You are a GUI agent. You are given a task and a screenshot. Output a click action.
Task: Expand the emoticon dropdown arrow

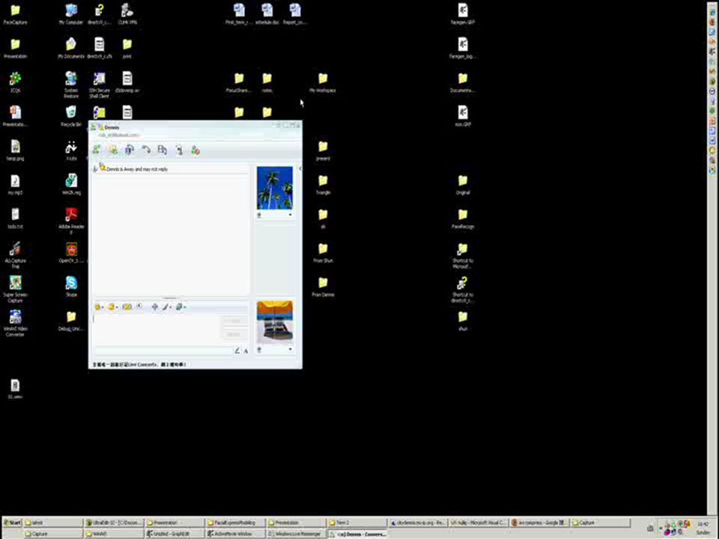tap(103, 307)
